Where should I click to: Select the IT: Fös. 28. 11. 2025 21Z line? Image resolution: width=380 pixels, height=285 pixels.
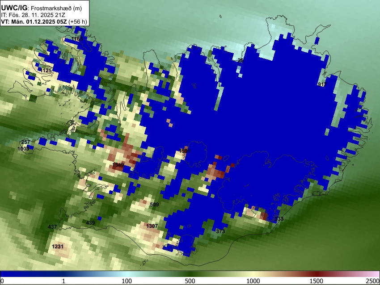point(33,15)
